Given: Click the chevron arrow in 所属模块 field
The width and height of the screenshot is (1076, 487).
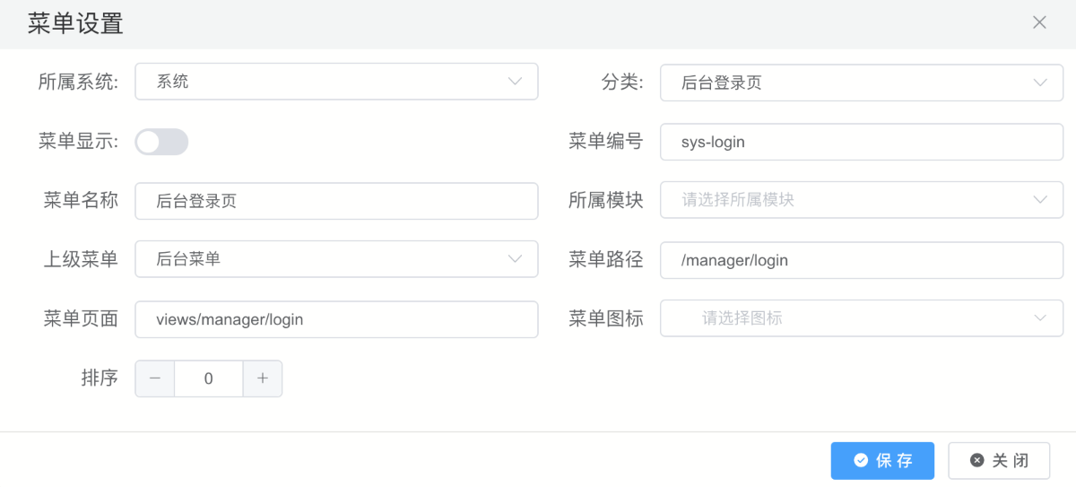Looking at the screenshot, I should [x=1040, y=200].
